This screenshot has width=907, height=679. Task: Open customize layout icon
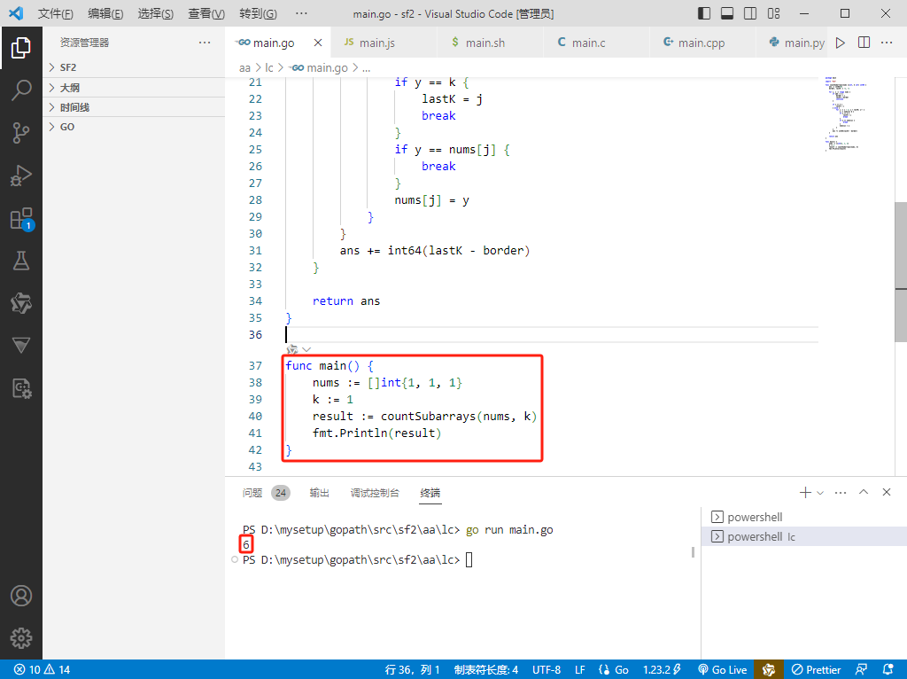(773, 13)
